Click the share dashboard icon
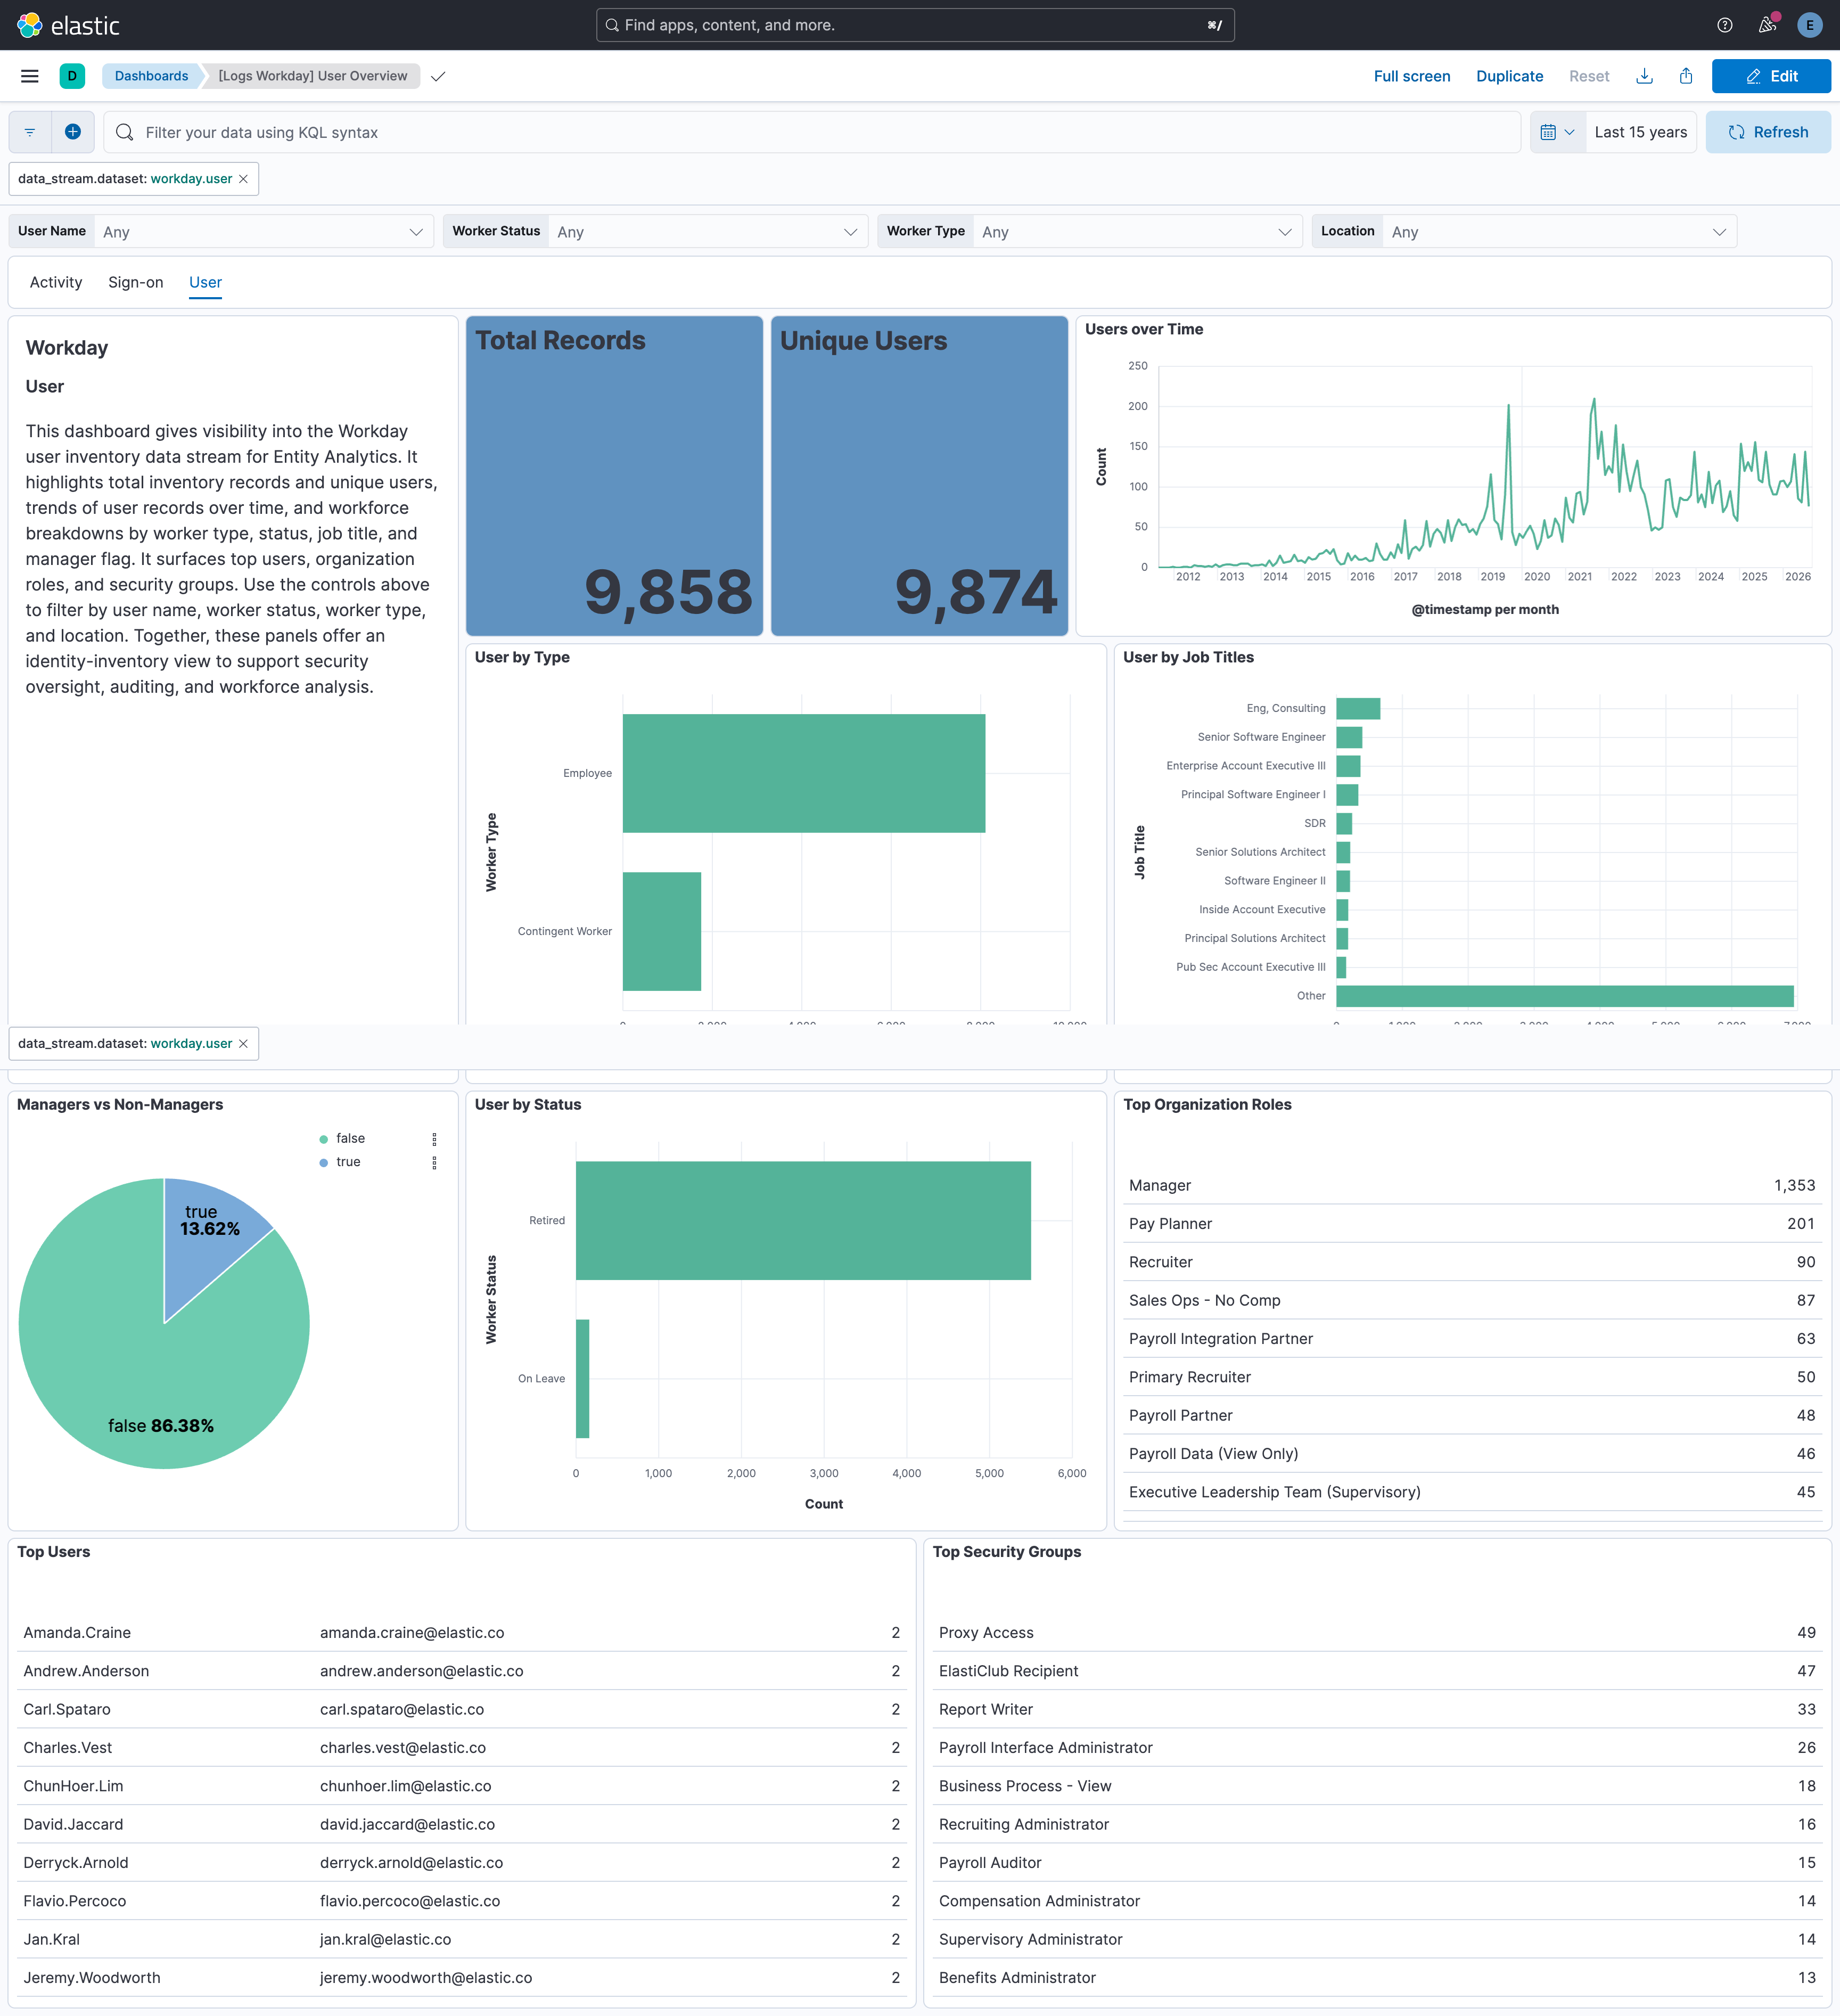 [1686, 76]
